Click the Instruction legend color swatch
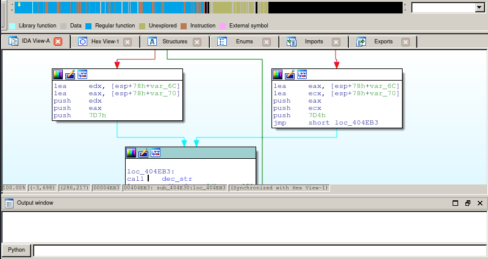Viewport: 488px width, 259px height. coord(184,26)
